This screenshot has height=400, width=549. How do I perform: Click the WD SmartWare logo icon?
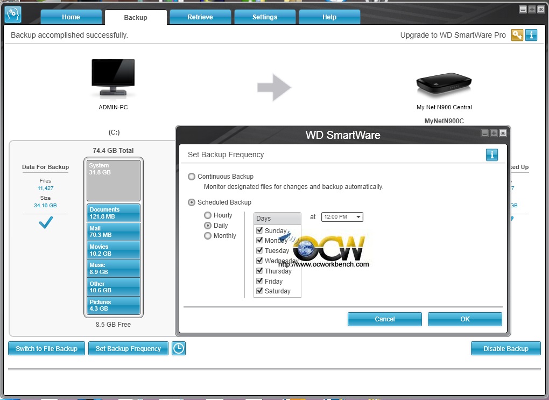pyautogui.click(x=13, y=15)
